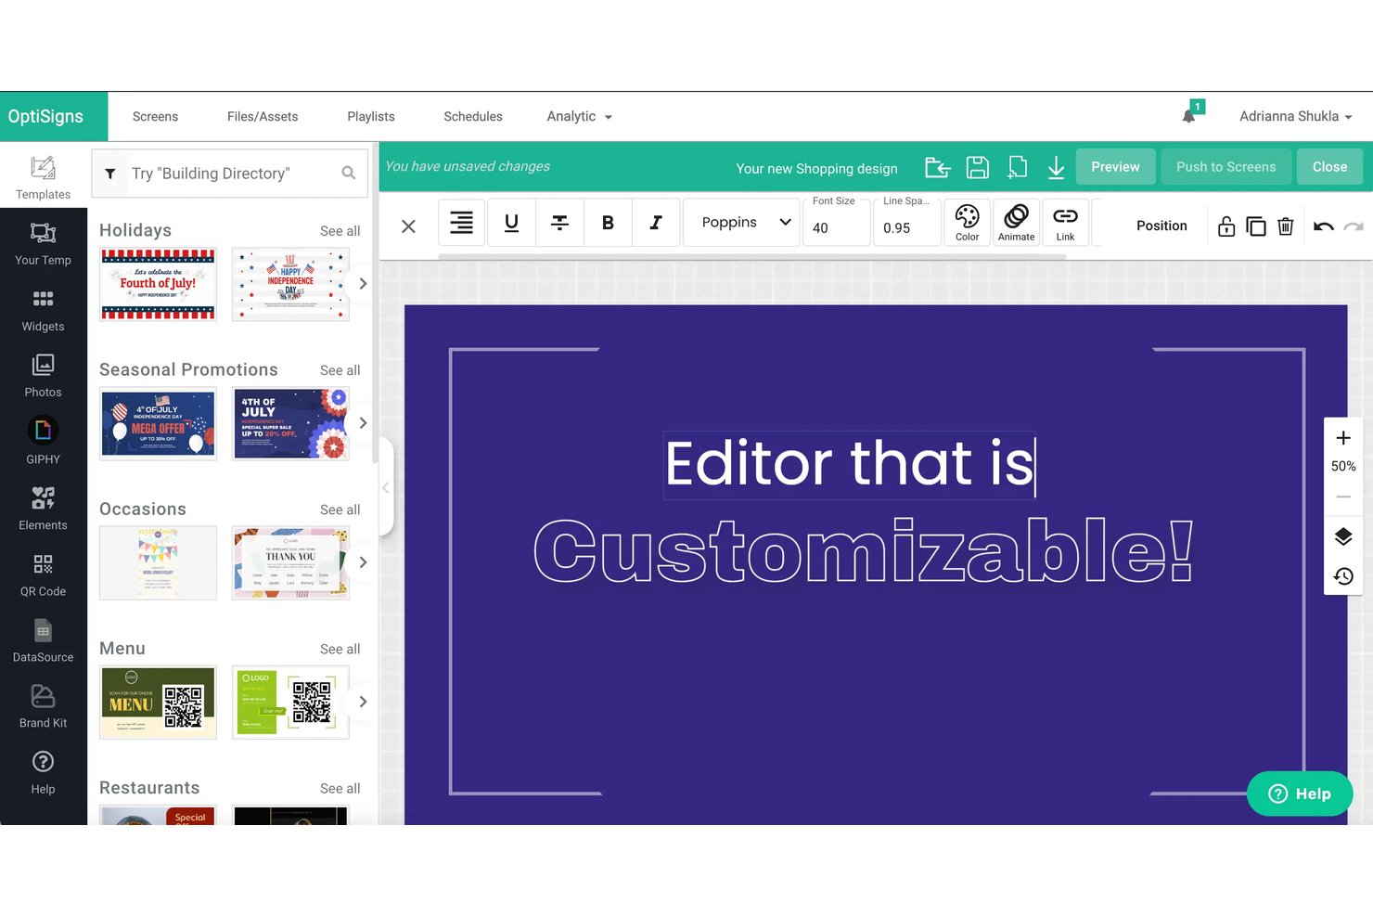Open the Position options

[x=1161, y=226]
